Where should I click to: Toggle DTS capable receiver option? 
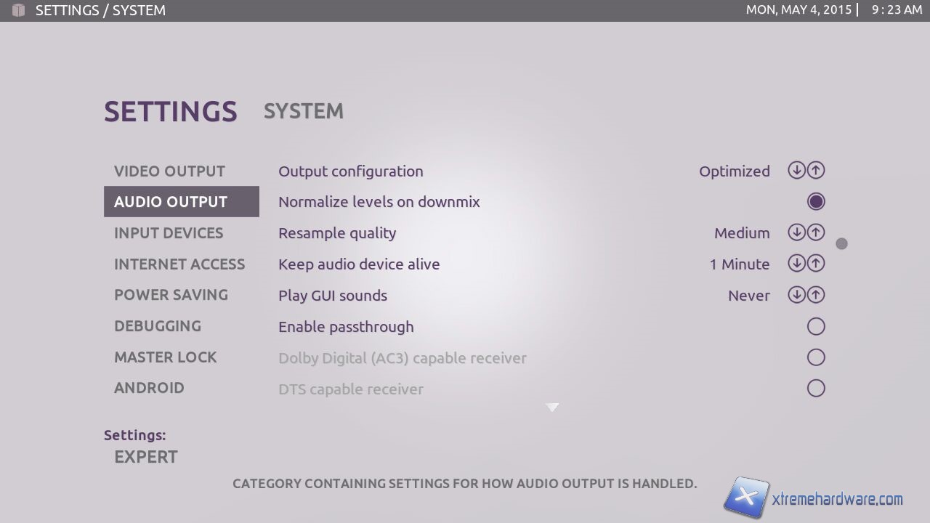pyautogui.click(x=816, y=389)
